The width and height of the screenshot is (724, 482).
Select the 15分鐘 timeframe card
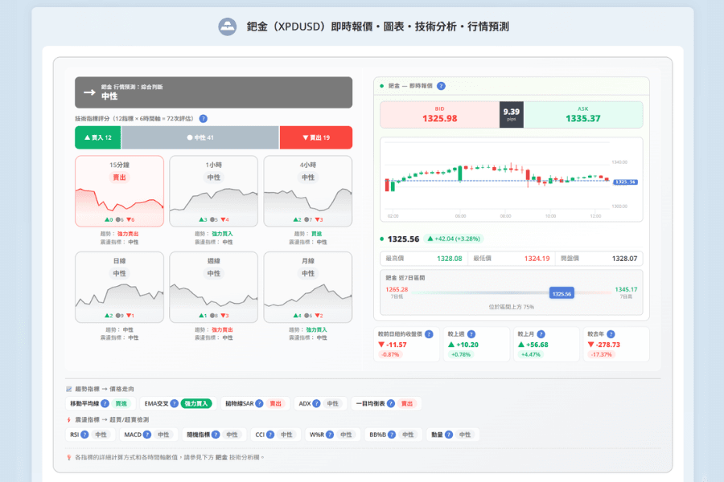[120, 191]
